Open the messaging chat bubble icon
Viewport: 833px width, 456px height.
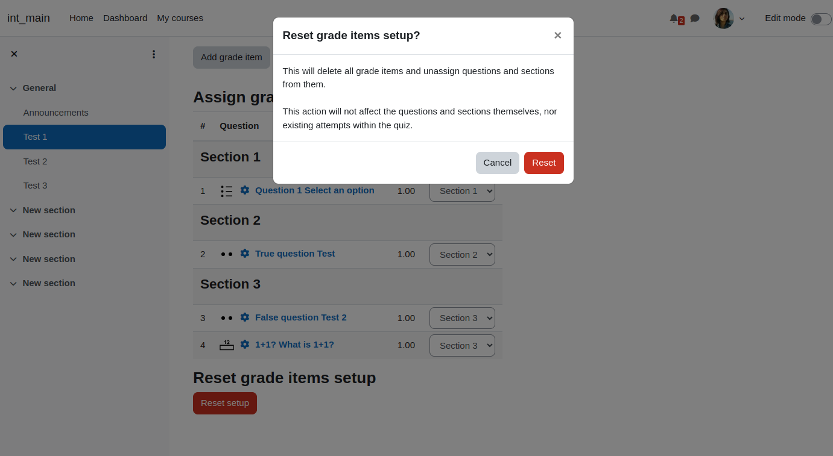pos(695,18)
